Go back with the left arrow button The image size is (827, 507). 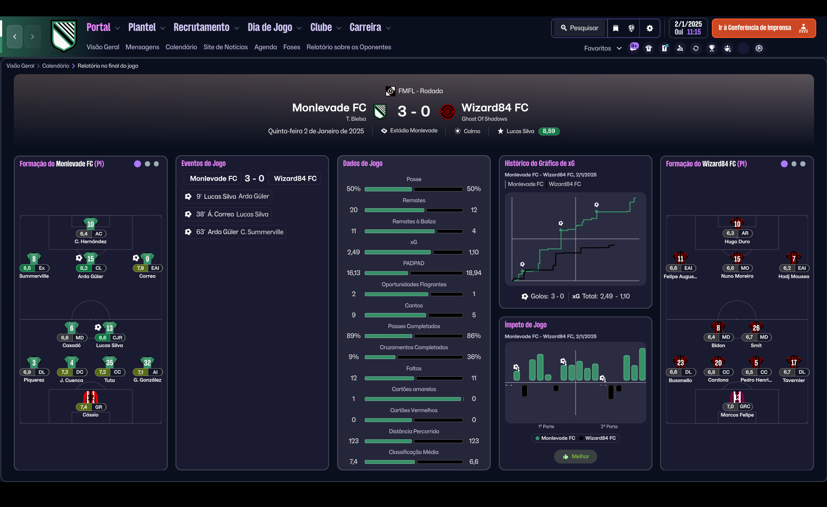15,37
